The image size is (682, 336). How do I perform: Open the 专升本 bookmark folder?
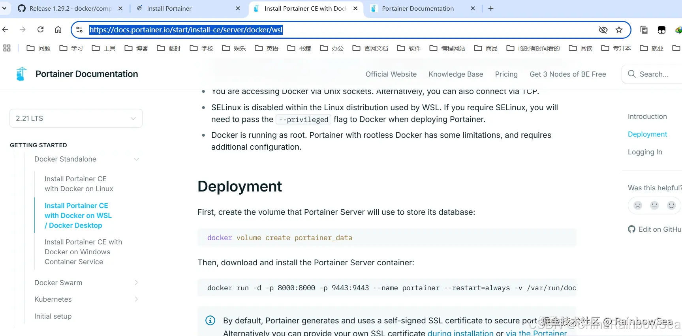point(616,48)
